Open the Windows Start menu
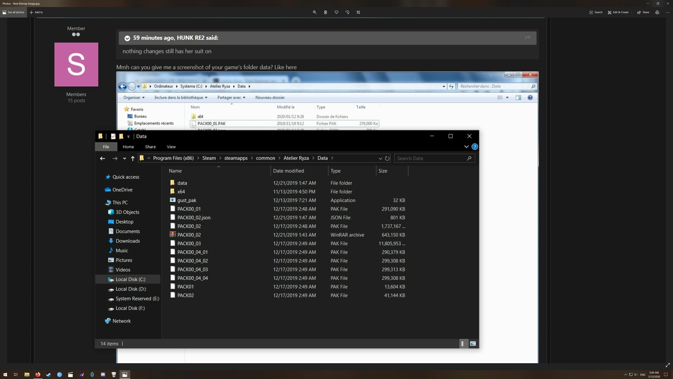Screen dimensions: 673x379 pyautogui.click(x=5, y=374)
